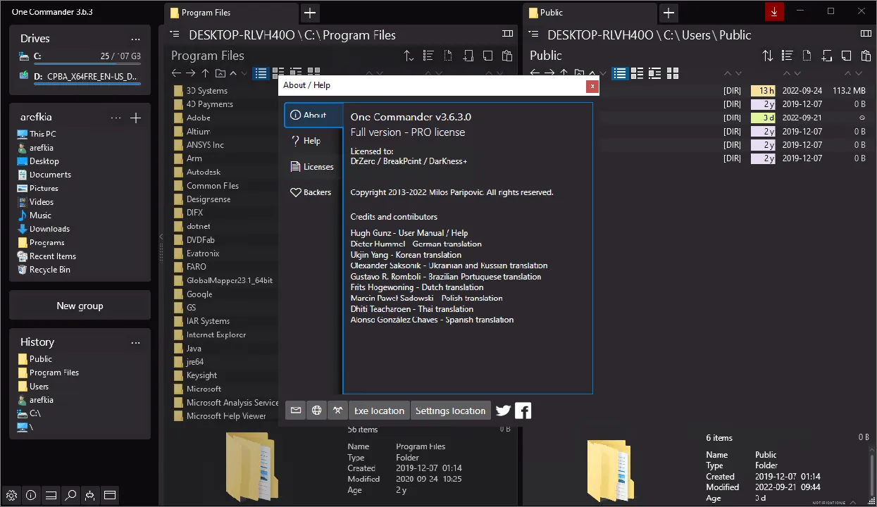Screen dimensions: 877x507
Task: Click the Facebook icon in About dialog
Action: tap(523, 411)
